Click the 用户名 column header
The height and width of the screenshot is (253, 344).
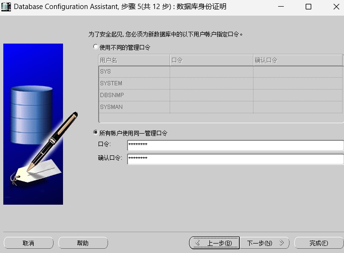(134, 60)
